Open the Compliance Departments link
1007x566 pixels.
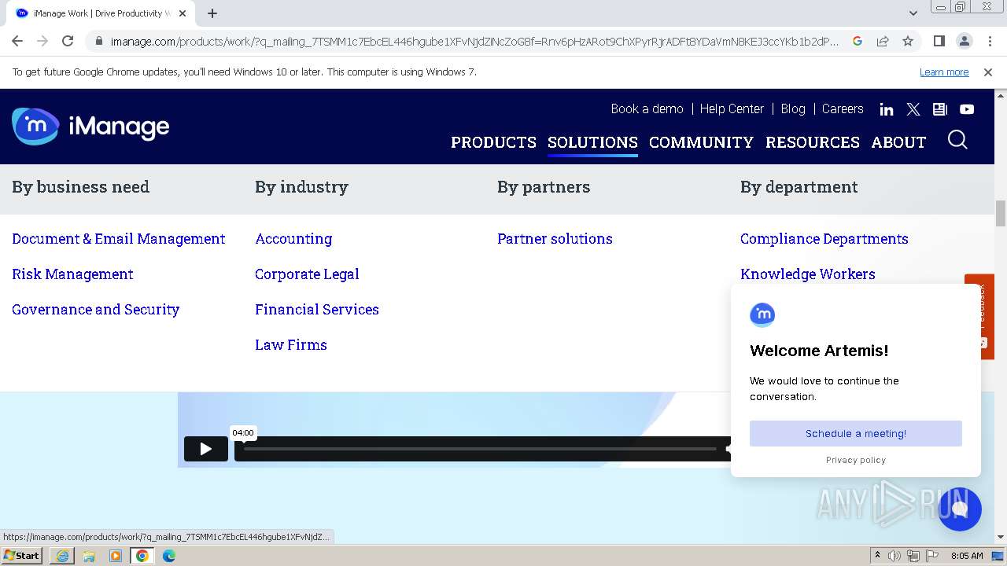824,239
